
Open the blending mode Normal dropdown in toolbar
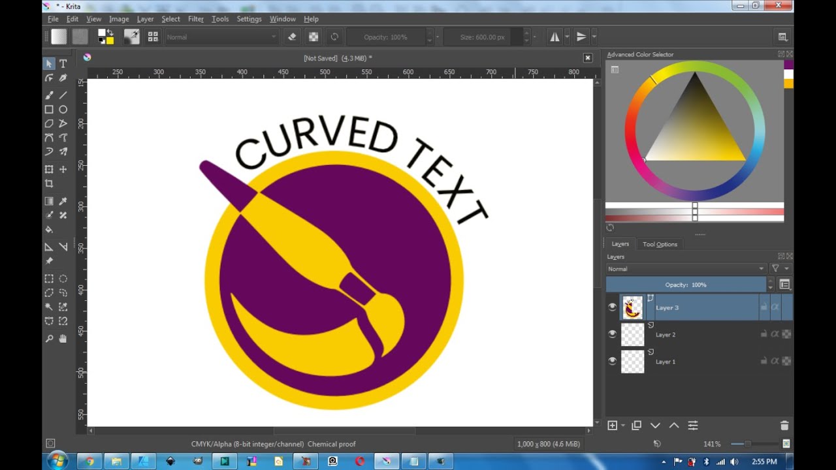click(x=221, y=37)
